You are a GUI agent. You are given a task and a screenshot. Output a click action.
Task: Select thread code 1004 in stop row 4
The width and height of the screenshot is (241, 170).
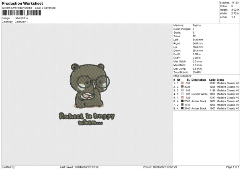[212, 94]
